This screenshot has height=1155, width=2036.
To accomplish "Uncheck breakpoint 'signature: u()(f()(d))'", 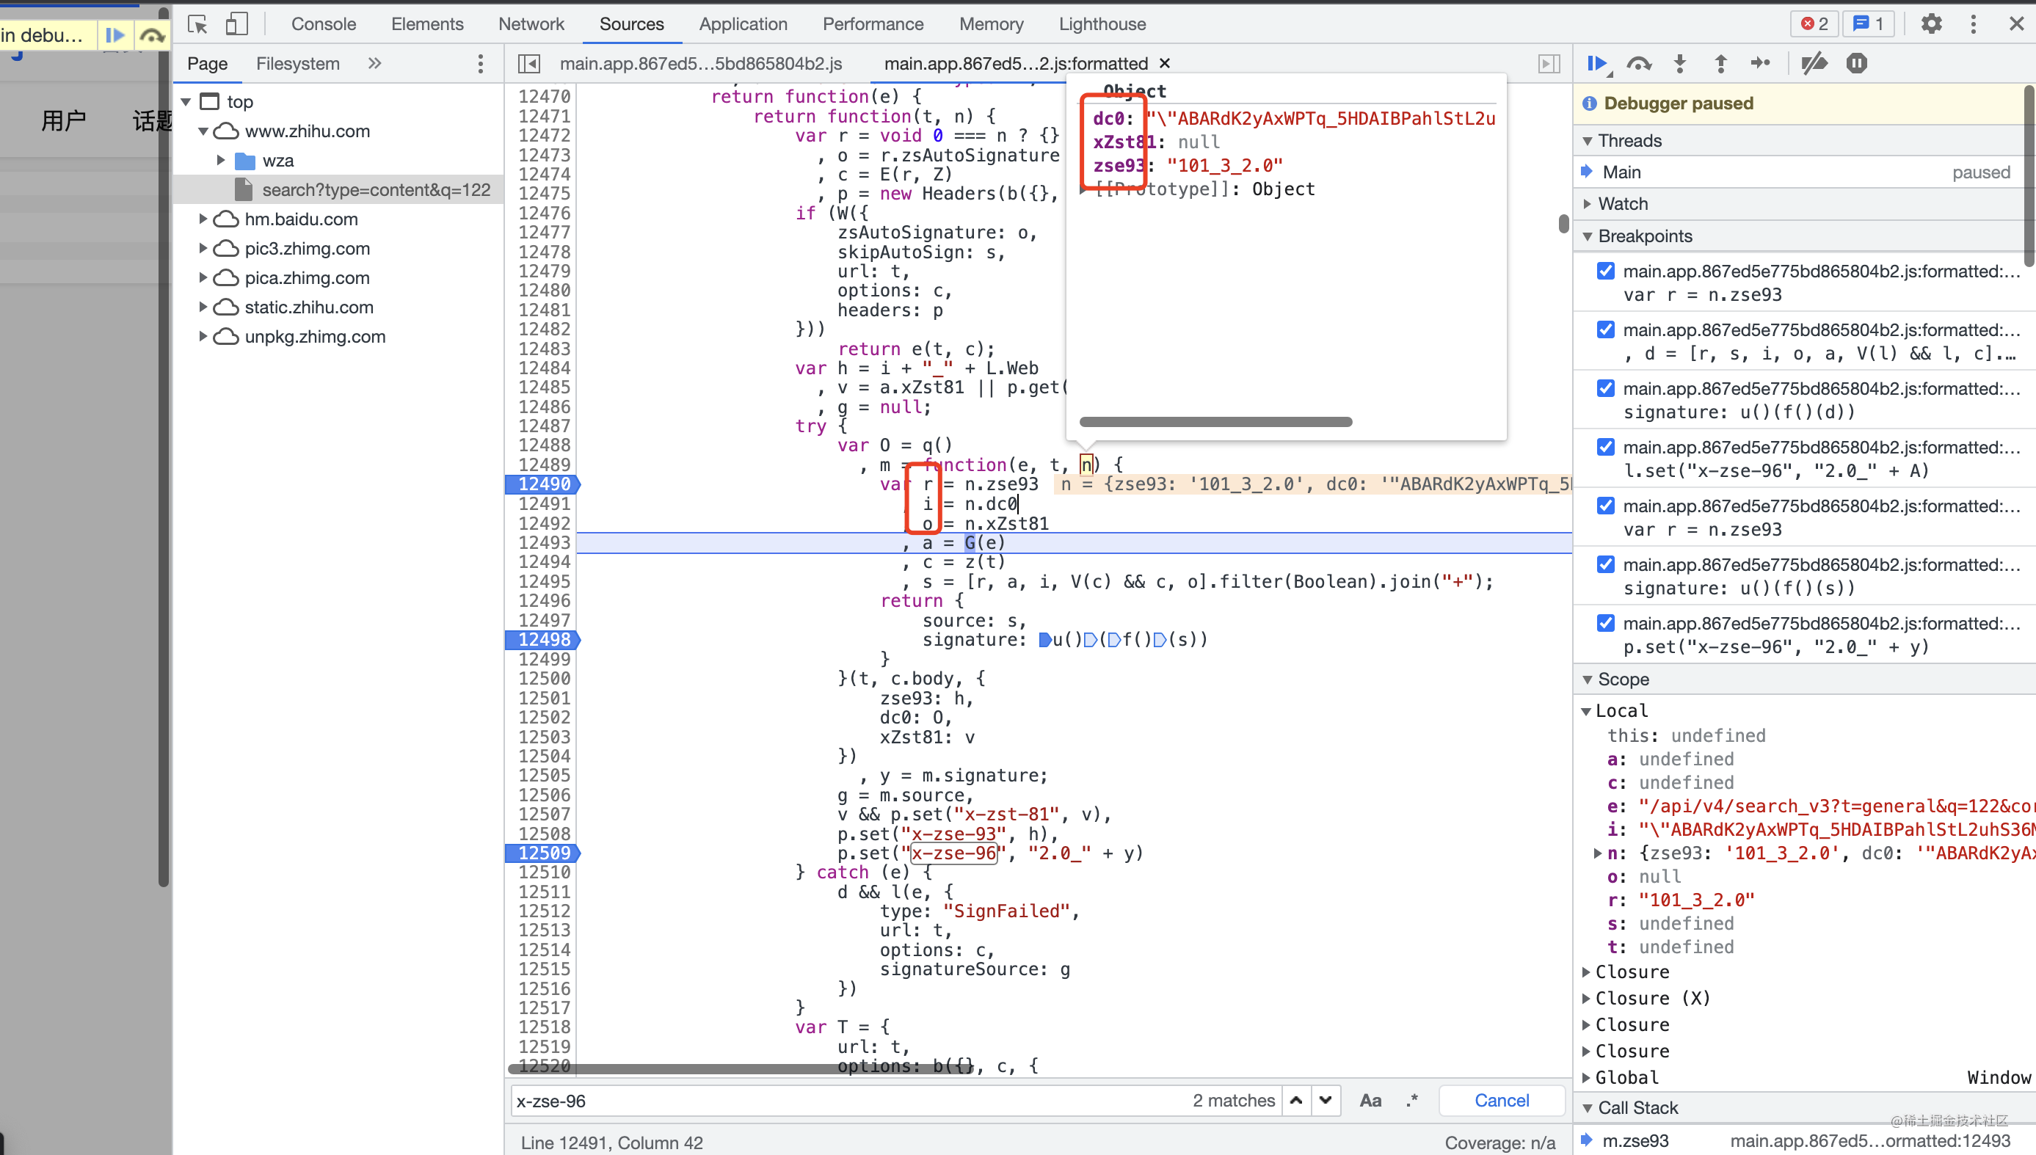I will 1606,389.
